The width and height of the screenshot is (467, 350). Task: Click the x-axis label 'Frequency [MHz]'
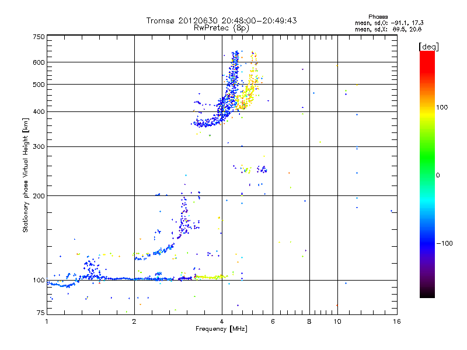(221, 329)
